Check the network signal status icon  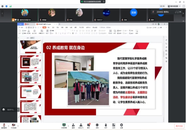pos(11,6)
